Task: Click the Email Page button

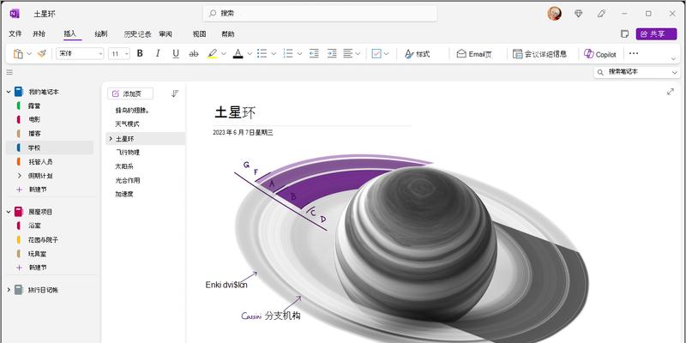Action: point(474,54)
